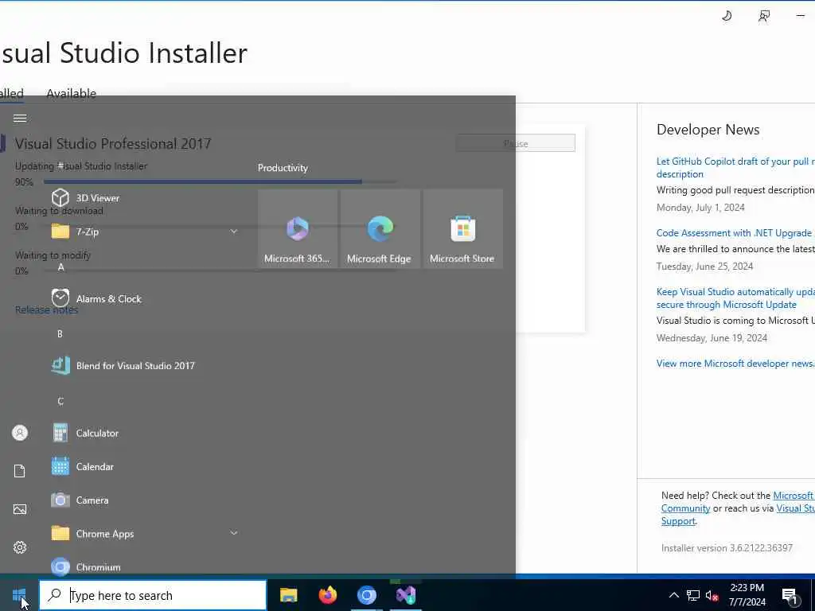Launch Firefox from the taskbar
This screenshot has height=611, width=815.
(327, 595)
